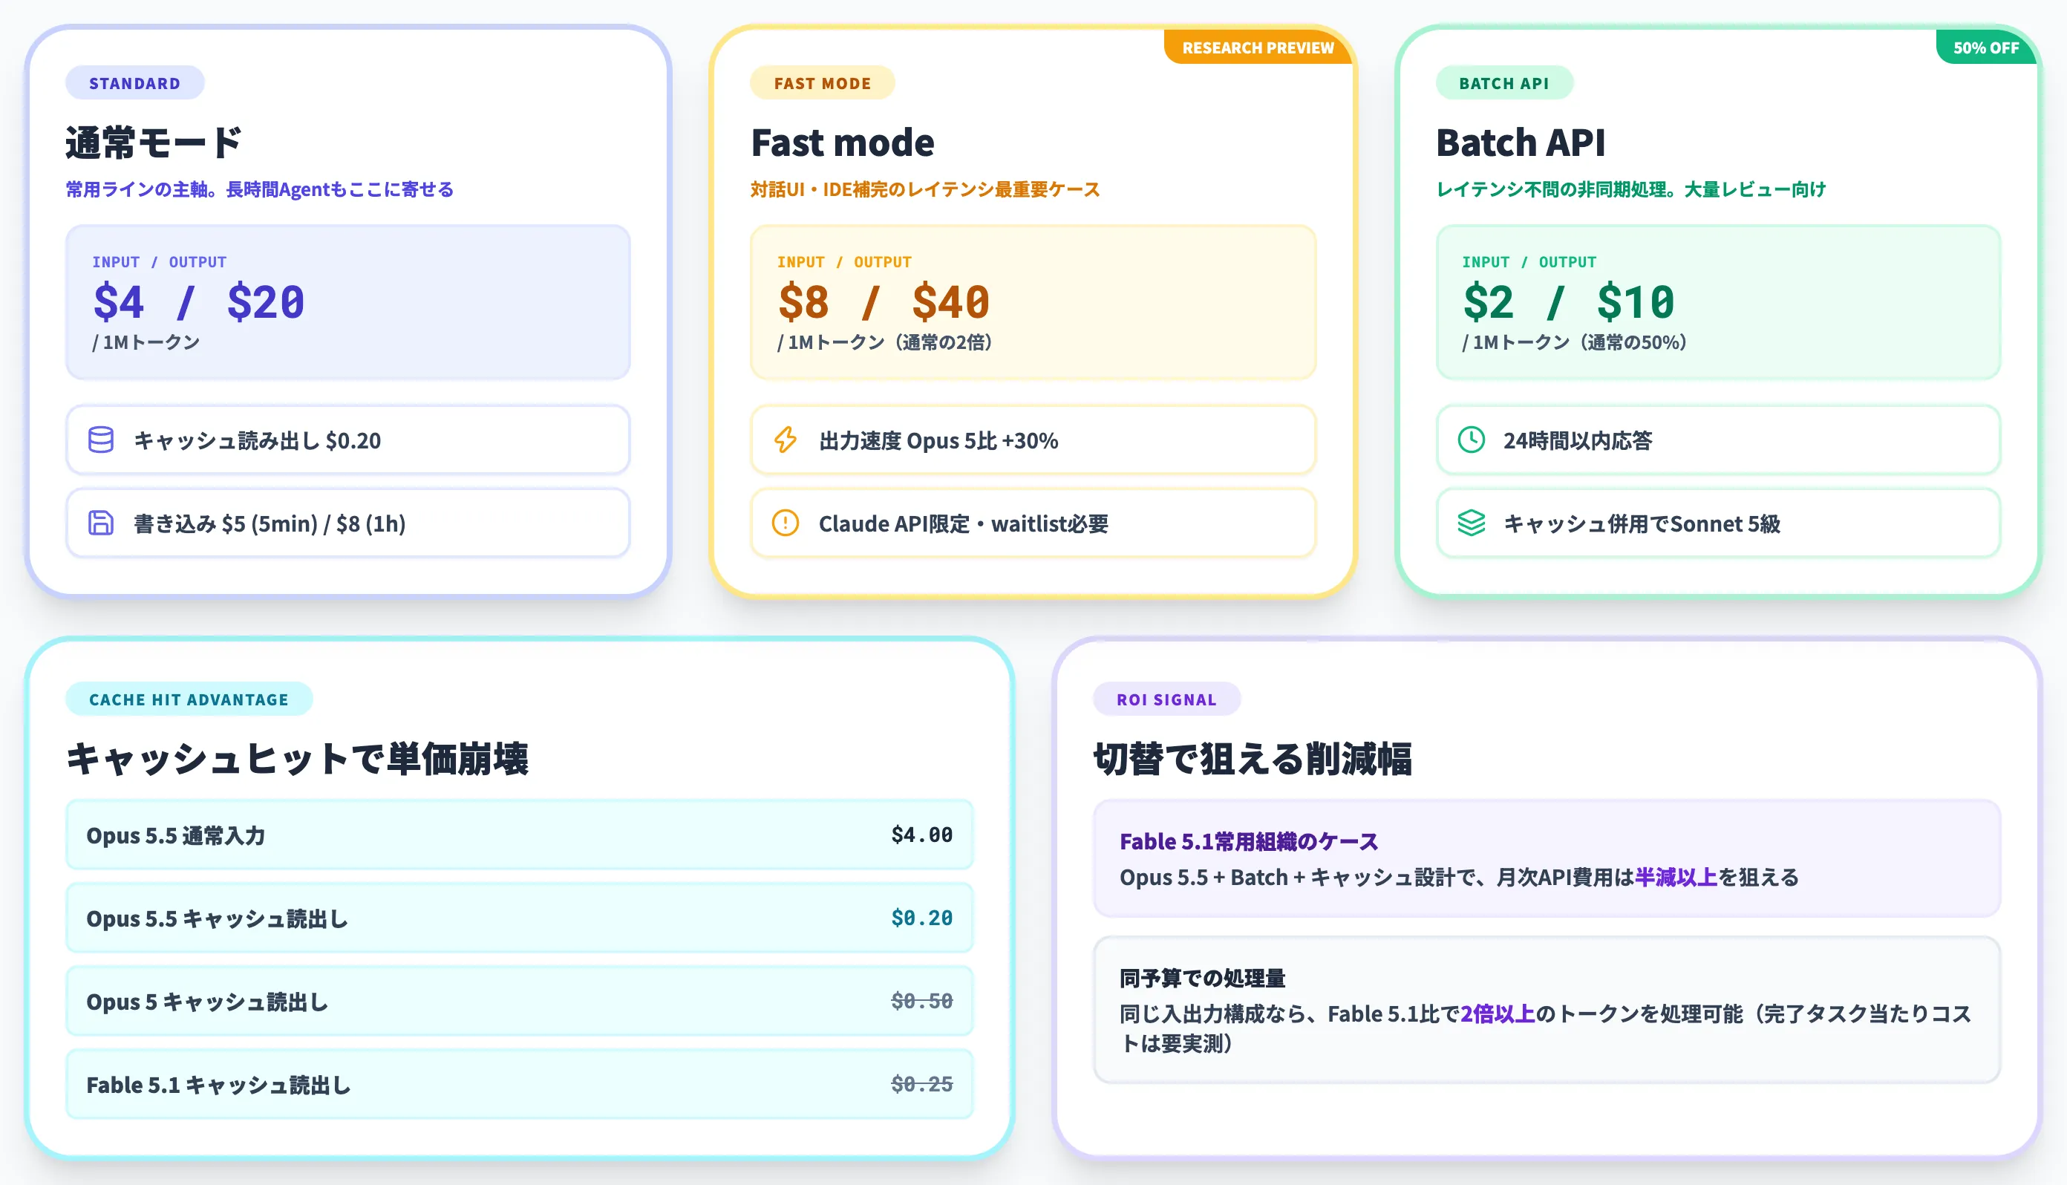Click the 同予算での処理量 heading

(1203, 977)
